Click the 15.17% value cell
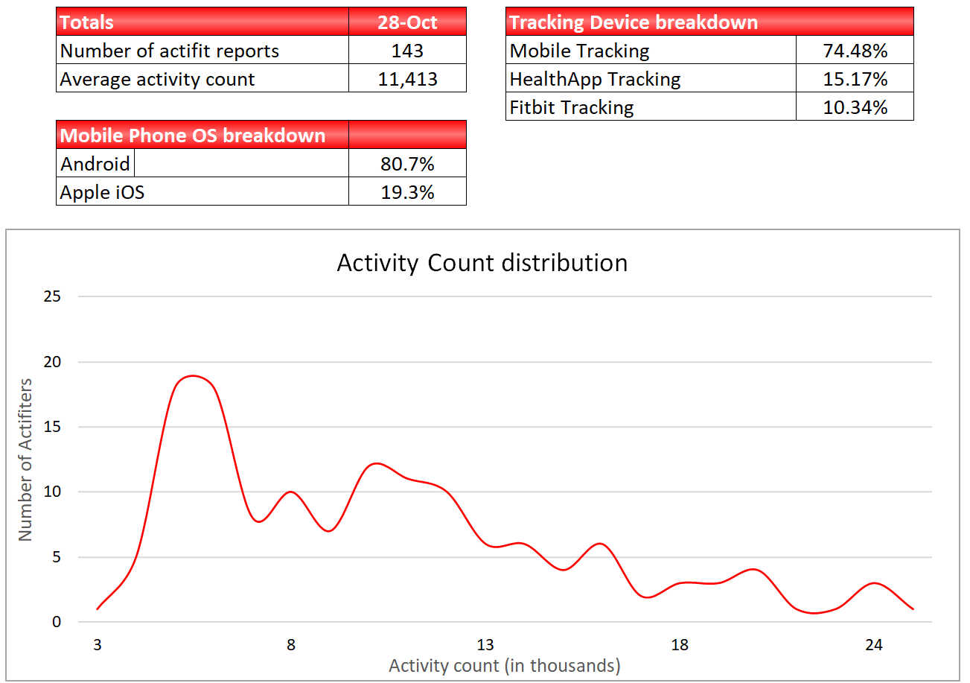Screen dimensions: 970x683 855,79
